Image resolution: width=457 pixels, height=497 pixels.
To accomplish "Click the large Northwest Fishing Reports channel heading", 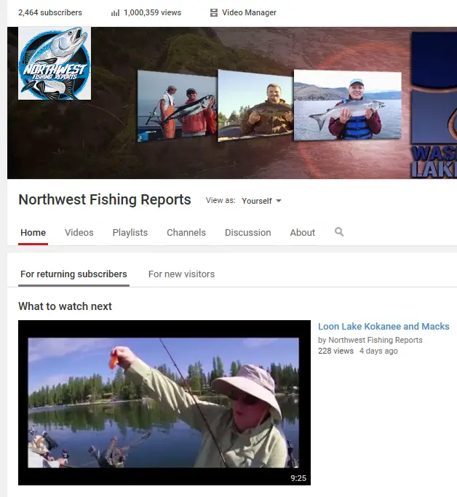I will (105, 199).
